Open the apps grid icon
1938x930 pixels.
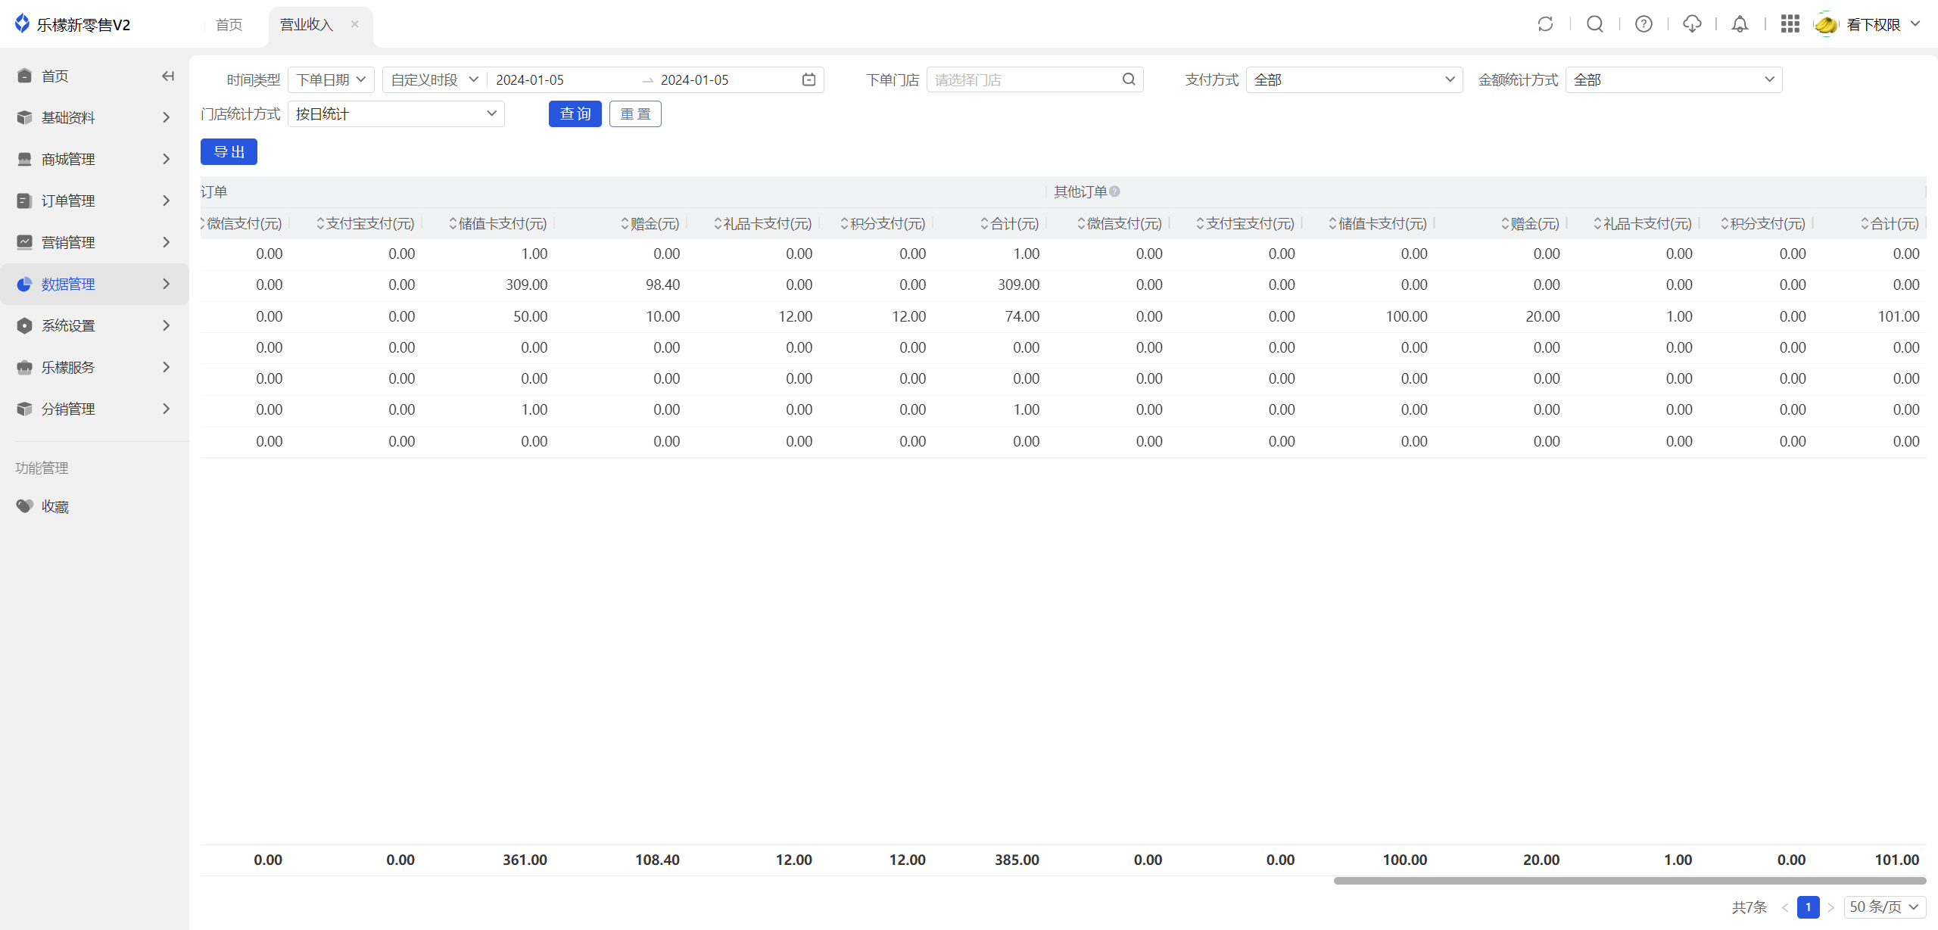[1790, 24]
